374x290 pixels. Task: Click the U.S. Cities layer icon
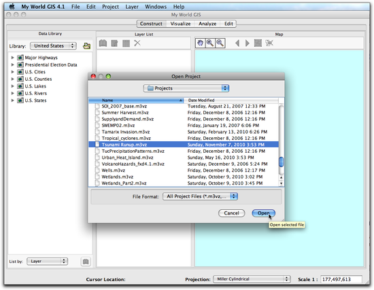point(20,72)
